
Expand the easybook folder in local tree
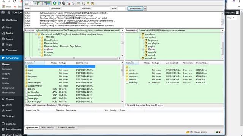[x=39, y=49]
